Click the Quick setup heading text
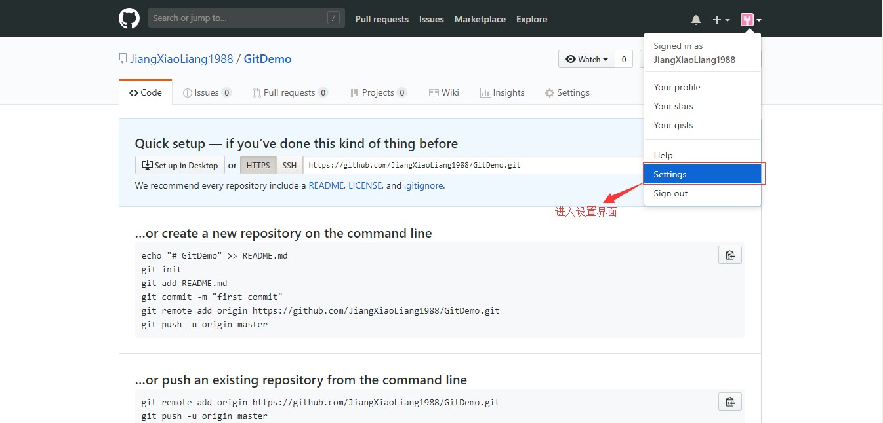This screenshot has width=883, height=423. [x=297, y=143]
